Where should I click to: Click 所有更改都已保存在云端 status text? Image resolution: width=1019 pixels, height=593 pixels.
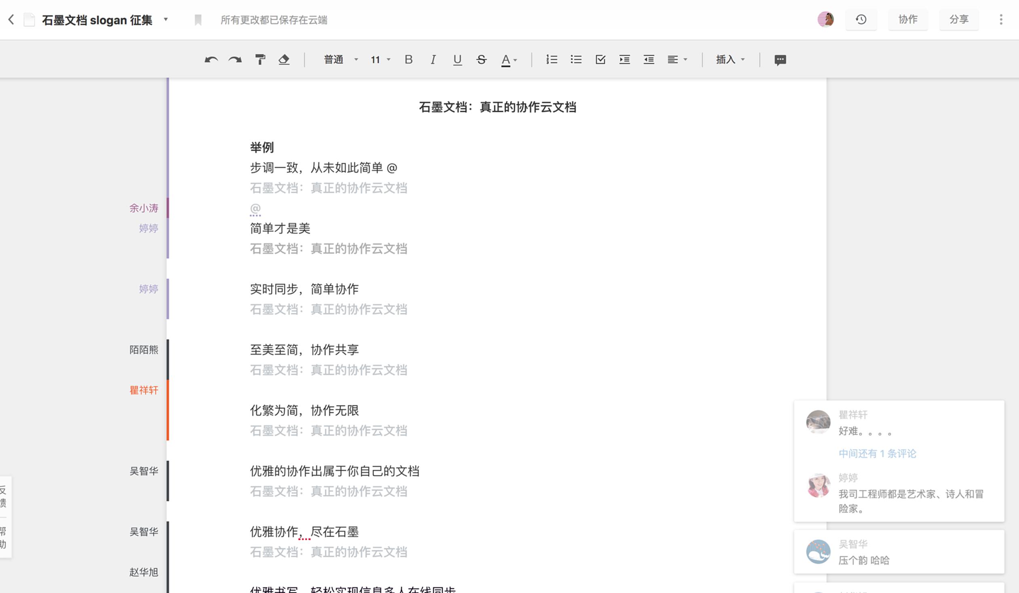pos(274,20)
